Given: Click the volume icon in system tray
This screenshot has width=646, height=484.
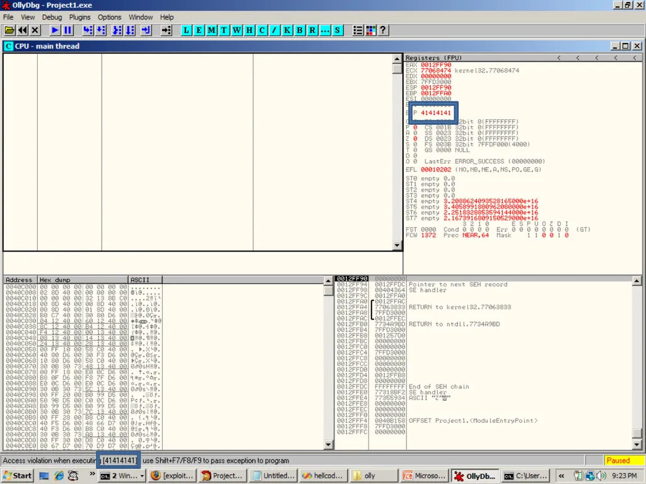Looking at the screenshot, I should coord(601,476).
